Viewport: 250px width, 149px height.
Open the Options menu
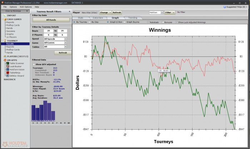click(13, 7)
